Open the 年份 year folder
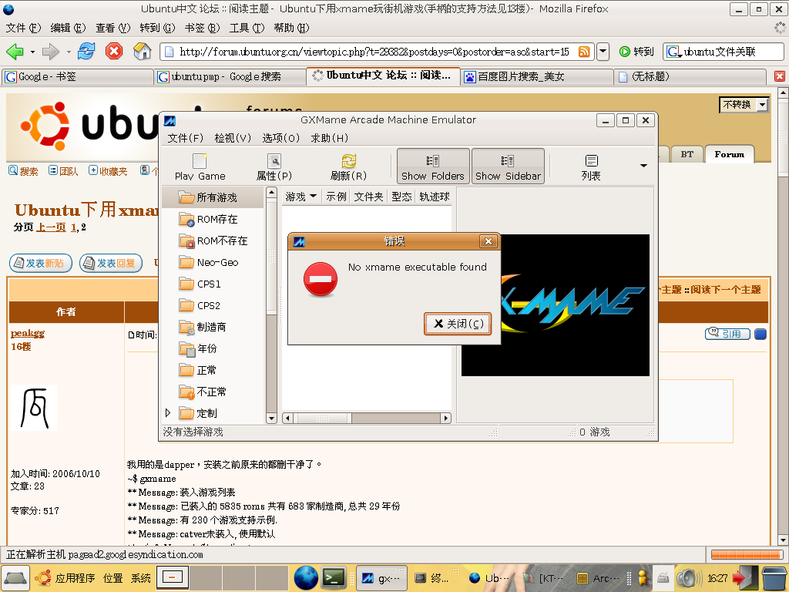Screen dimensions: 789x592 pyautogui.click(x=198, y=349)
